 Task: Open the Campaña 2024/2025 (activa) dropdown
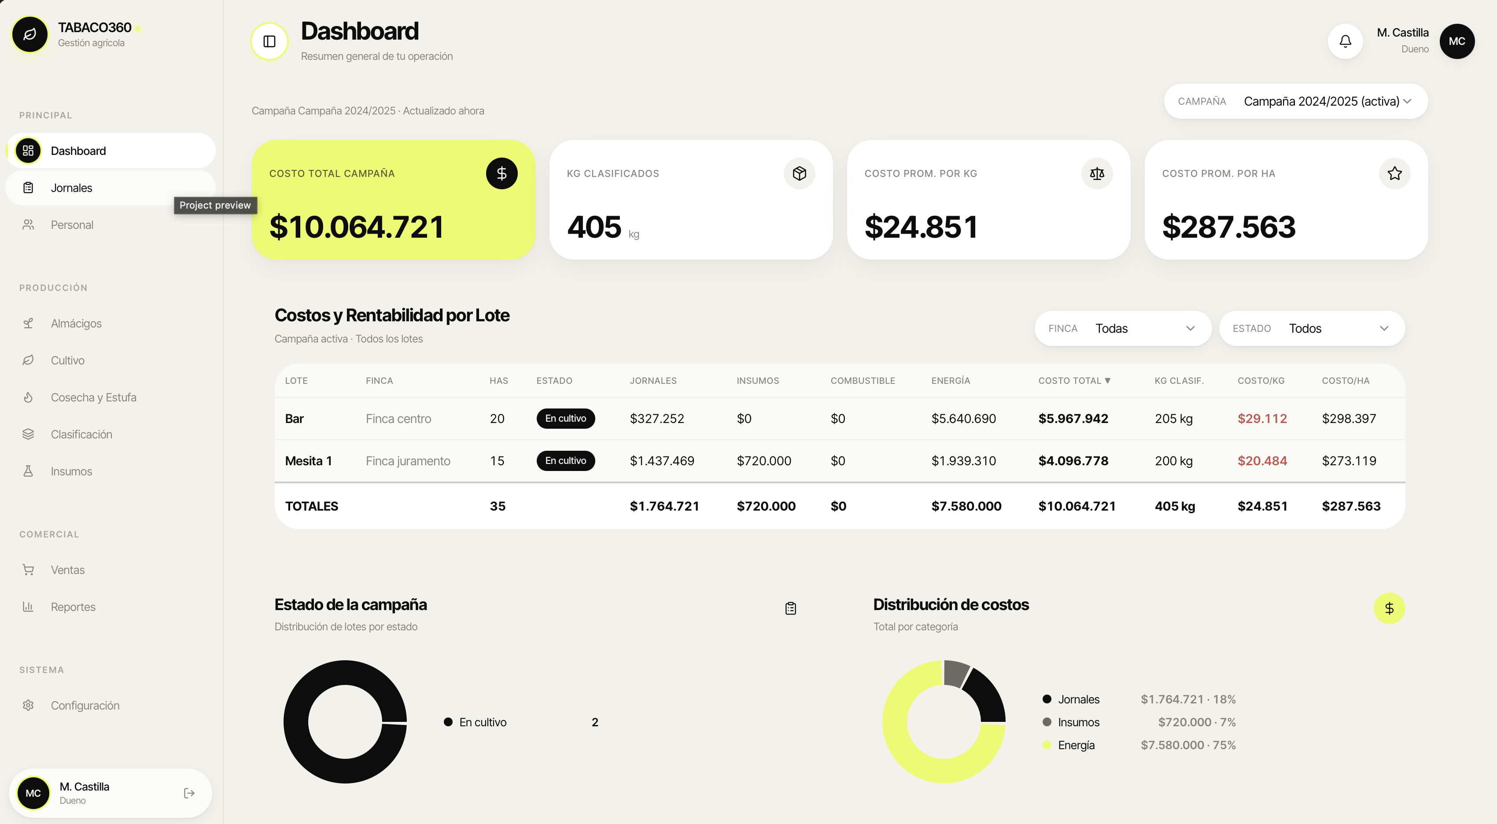pos(1295,101)
